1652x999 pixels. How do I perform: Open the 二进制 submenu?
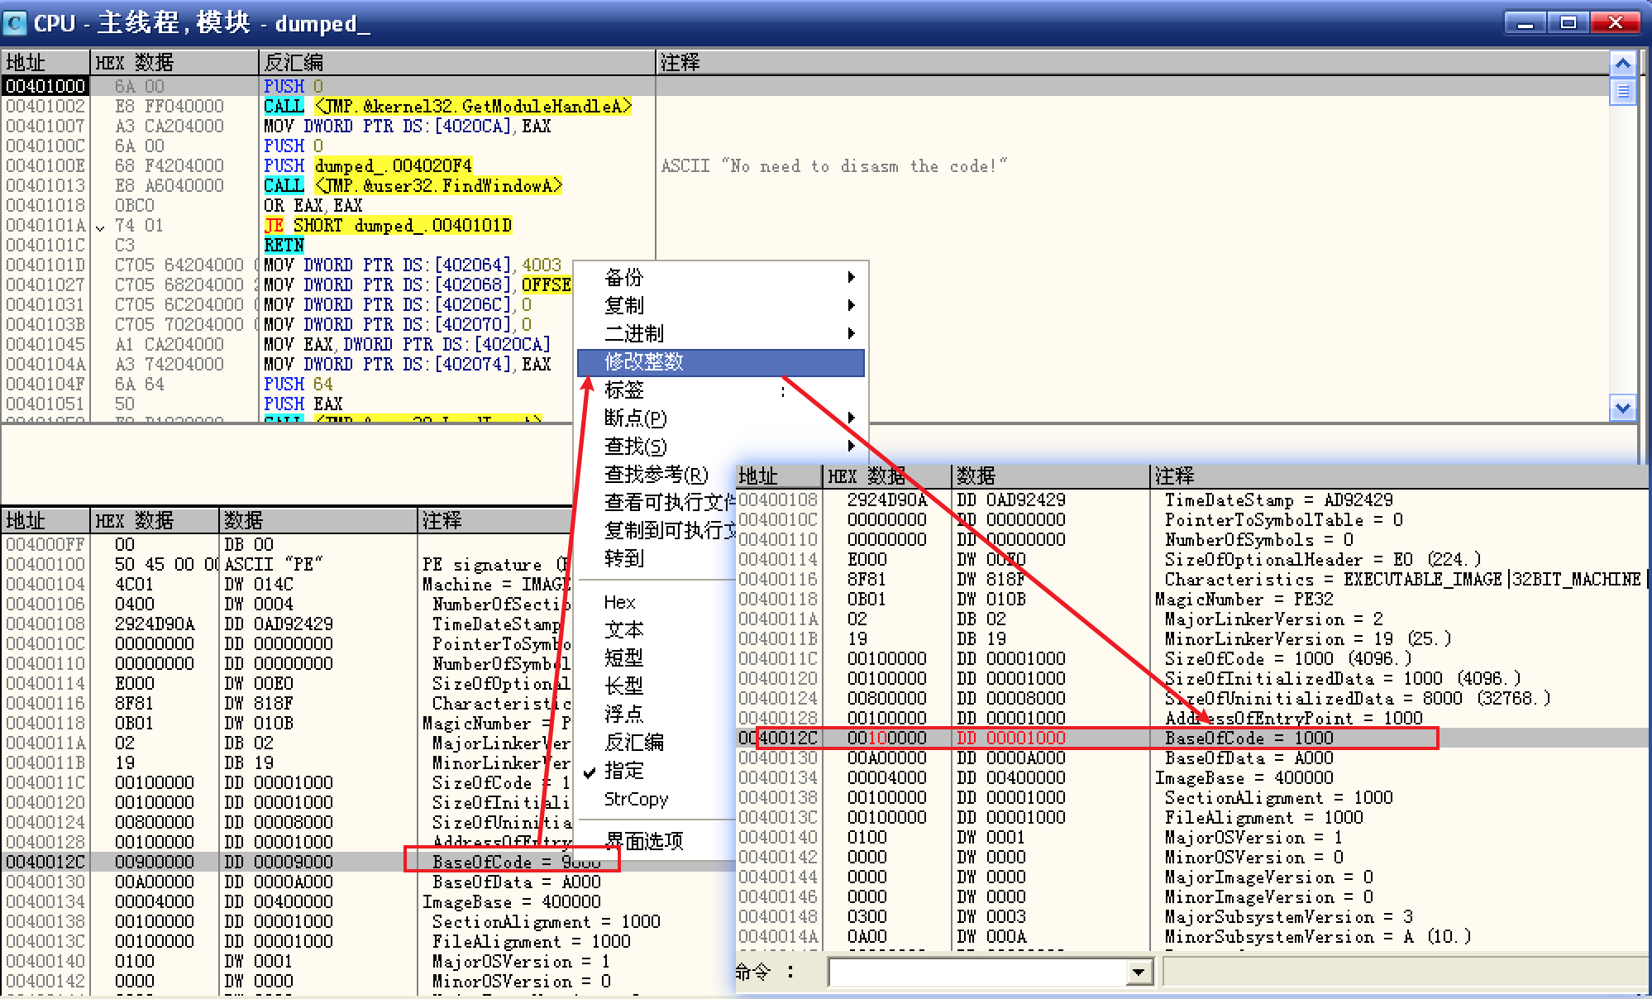pyautogui.click(x=635, y=334)
